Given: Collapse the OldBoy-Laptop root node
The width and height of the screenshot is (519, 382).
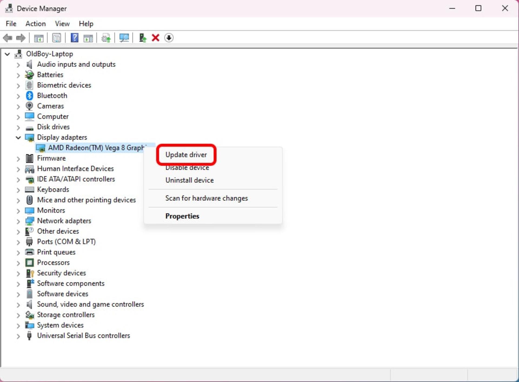Looking at the screenshot, I should tap(7, 54).
